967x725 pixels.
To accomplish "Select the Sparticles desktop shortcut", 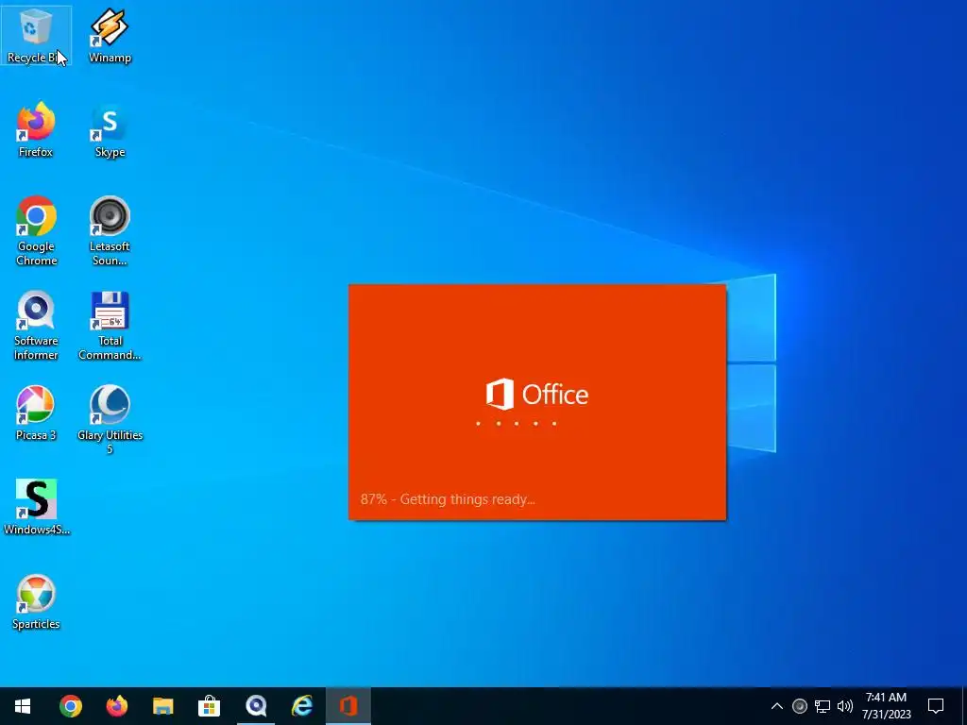I will coord(36,602).
